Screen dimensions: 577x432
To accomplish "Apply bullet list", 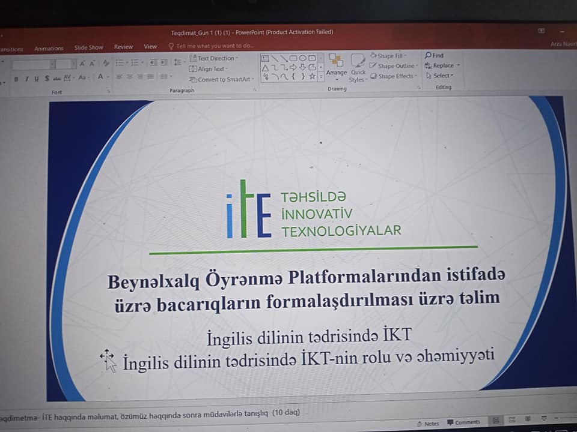I will 121,63.
